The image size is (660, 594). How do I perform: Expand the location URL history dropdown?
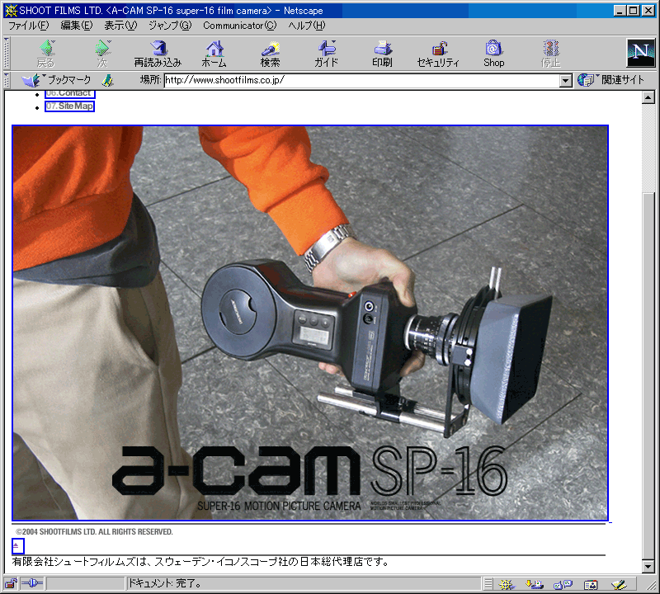tap(565, 80)
